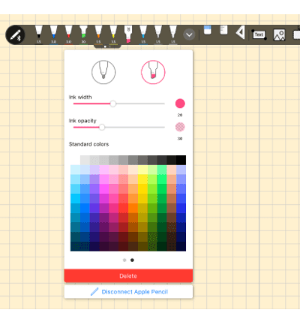Click the Ink opacity slider track

(119, 128)
